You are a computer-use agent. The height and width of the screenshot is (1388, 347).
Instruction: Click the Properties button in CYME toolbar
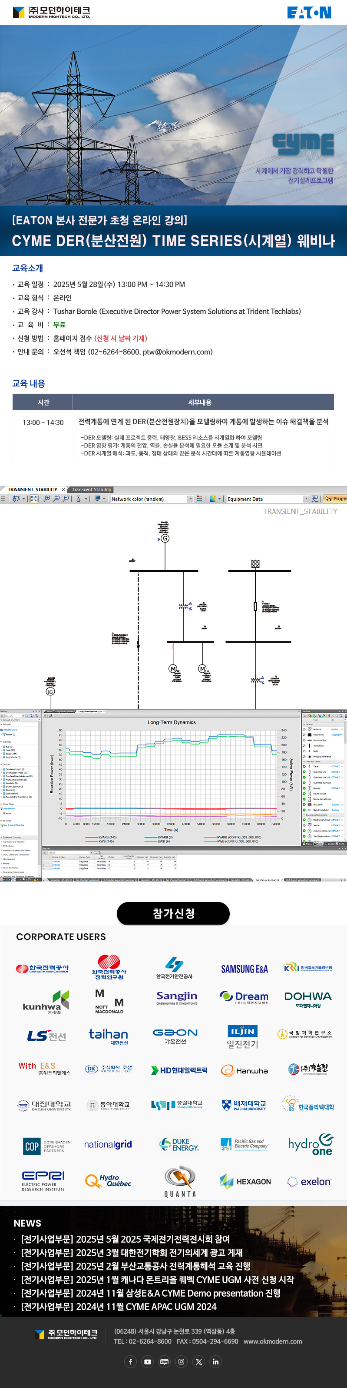(x=335, y=499)
